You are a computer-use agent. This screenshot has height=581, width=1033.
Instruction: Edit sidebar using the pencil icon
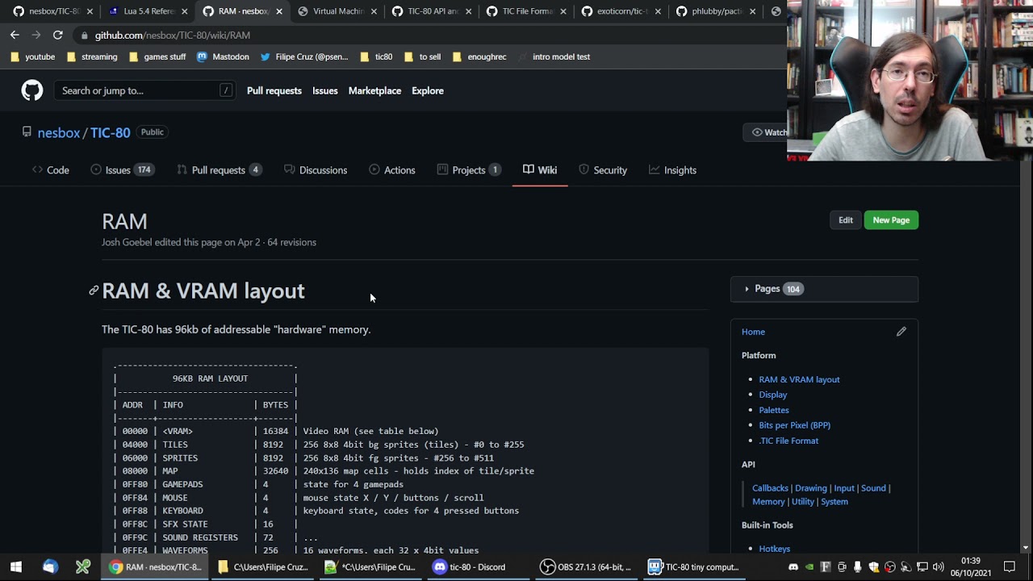pos(901,332)
